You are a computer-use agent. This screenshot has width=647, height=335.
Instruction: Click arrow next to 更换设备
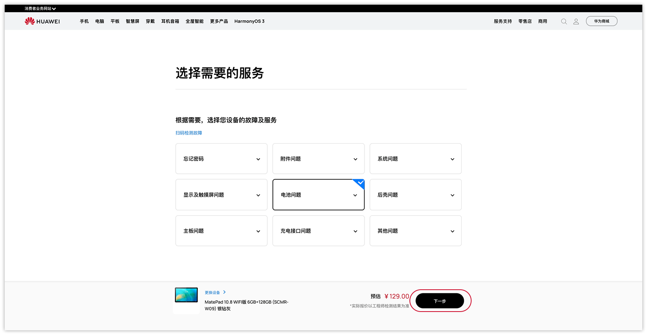coord(224,292)
